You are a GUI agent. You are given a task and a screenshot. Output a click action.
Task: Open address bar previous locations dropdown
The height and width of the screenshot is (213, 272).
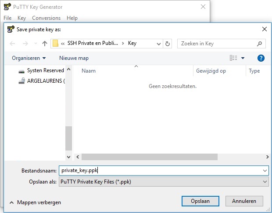click(x=158, y=44)
